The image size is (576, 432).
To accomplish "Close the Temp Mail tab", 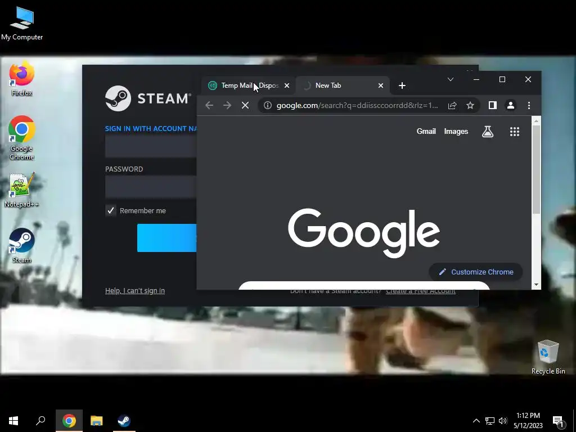I will tap(287, 85).
